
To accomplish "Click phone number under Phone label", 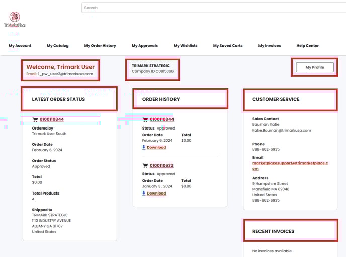I will point(266,149).
